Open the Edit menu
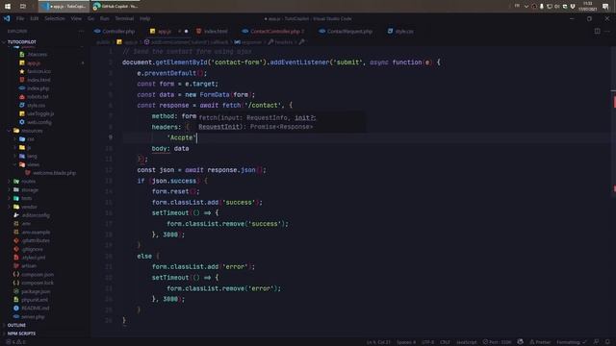The image size is (616, 346). click(35, 18)
